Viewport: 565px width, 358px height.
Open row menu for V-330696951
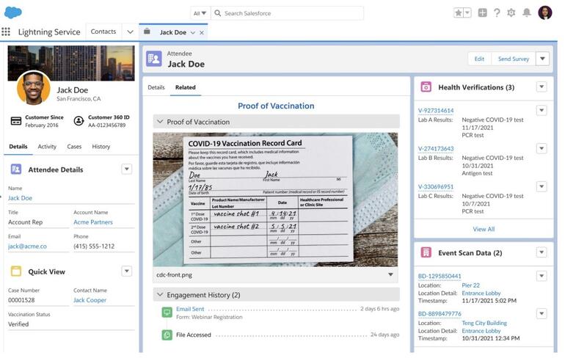coord(542,186)
